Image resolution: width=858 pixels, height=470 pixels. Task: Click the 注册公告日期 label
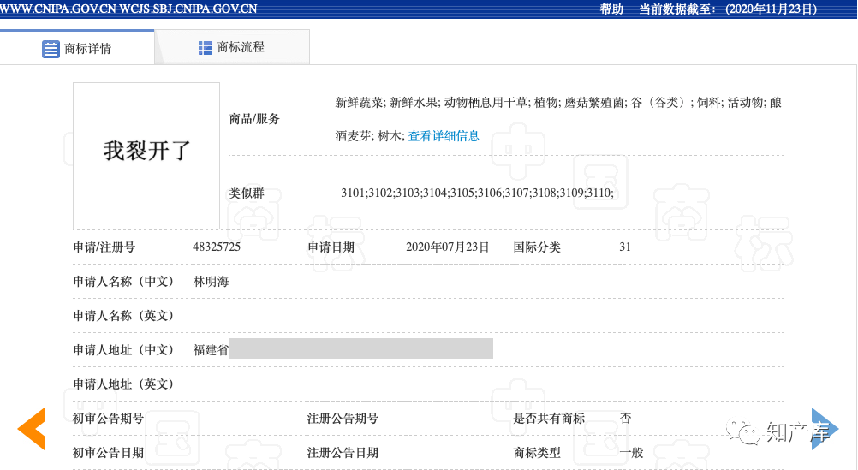pyautogui.click(x=343, y=453)
